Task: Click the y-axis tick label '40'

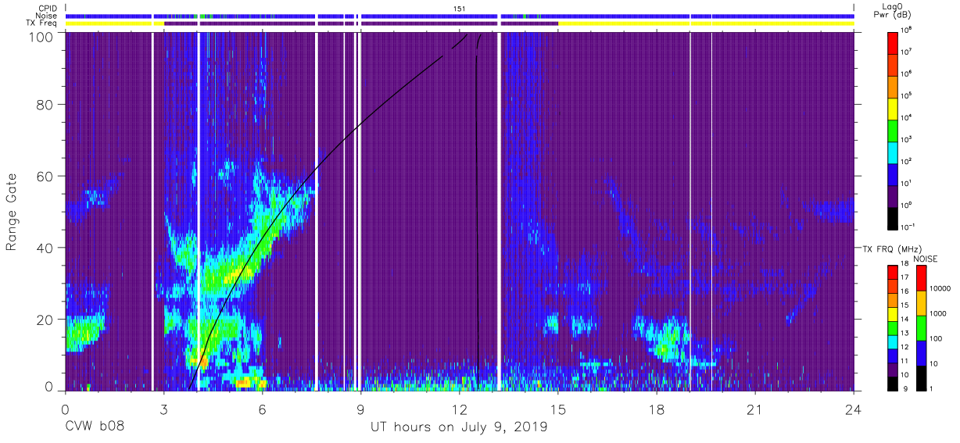Action: pos(45,248)
